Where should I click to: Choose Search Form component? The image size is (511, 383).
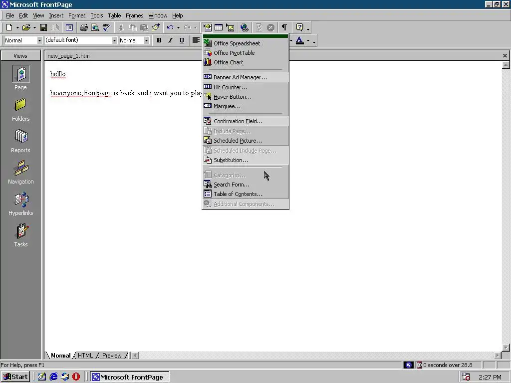pyautogui.click(x=246, y=185)
